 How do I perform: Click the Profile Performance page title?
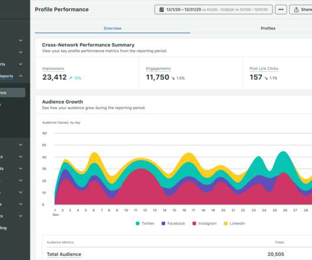pyautogui.click(x=62, y=9)
